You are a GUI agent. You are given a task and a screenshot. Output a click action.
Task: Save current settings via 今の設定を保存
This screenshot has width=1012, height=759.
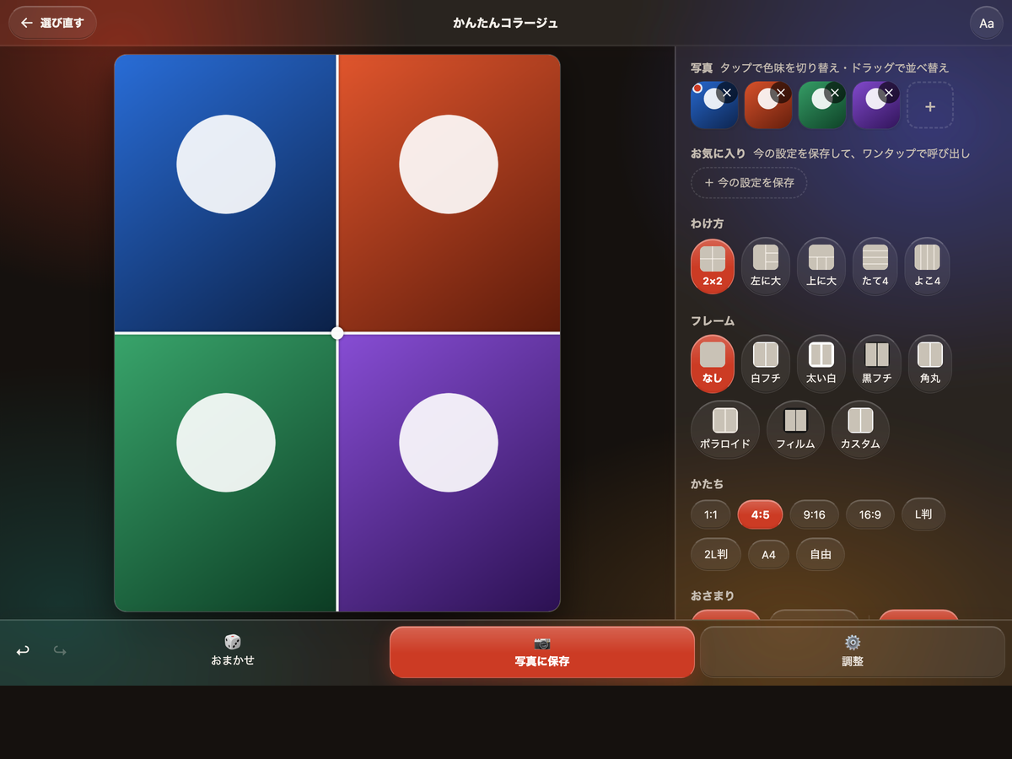[x=749, y=182]
